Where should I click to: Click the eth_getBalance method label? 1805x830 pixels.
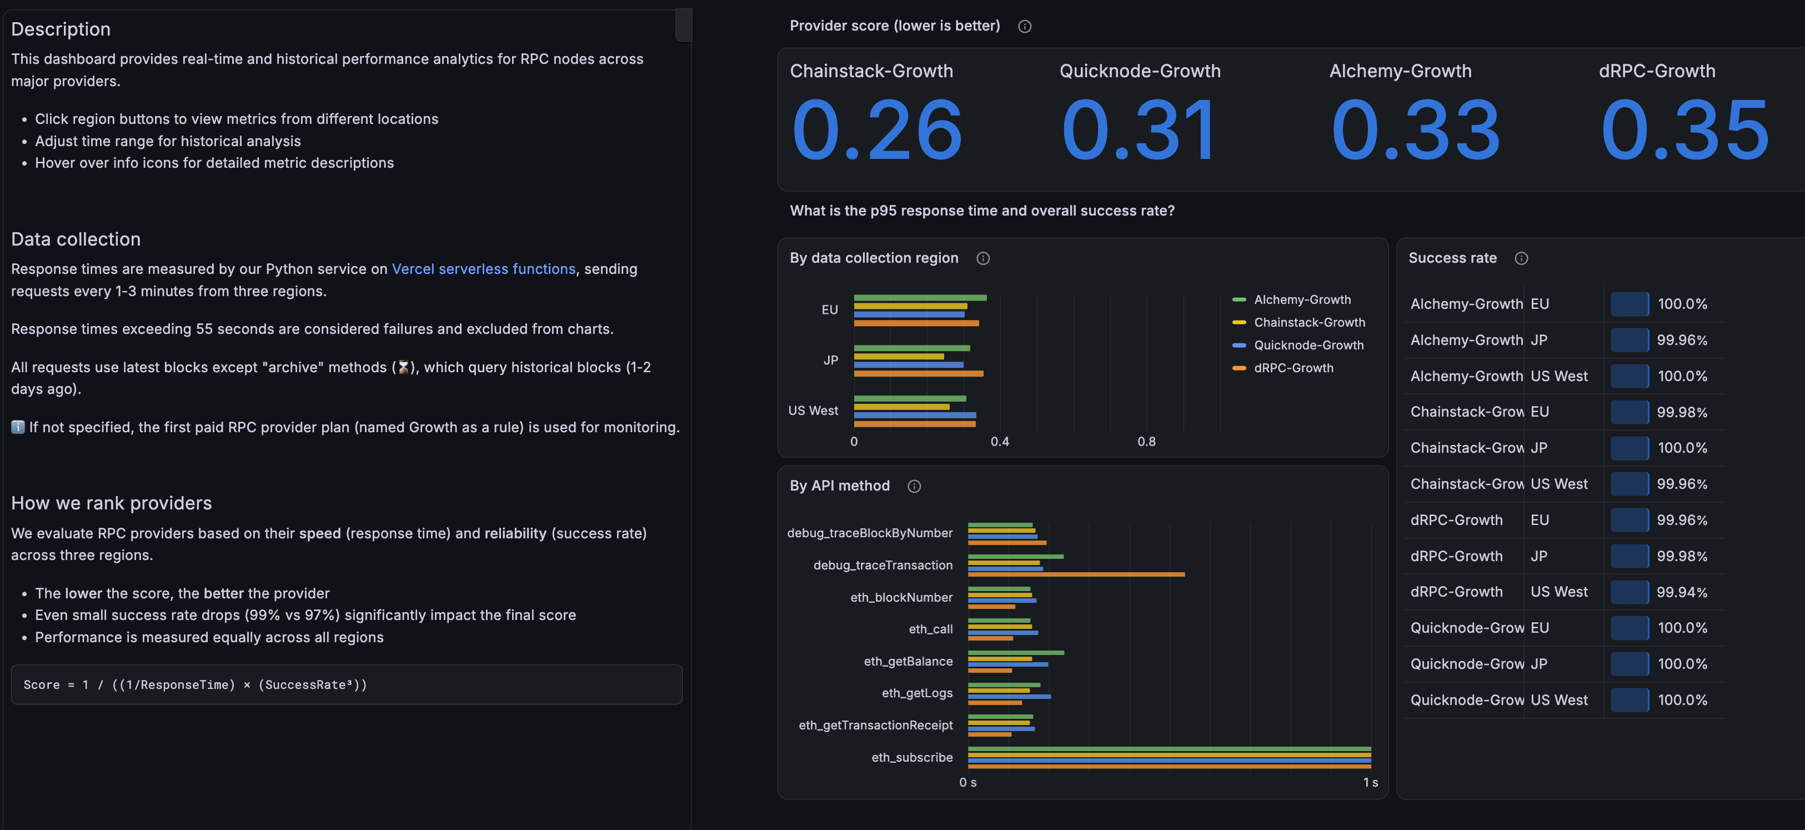[908, 662]
